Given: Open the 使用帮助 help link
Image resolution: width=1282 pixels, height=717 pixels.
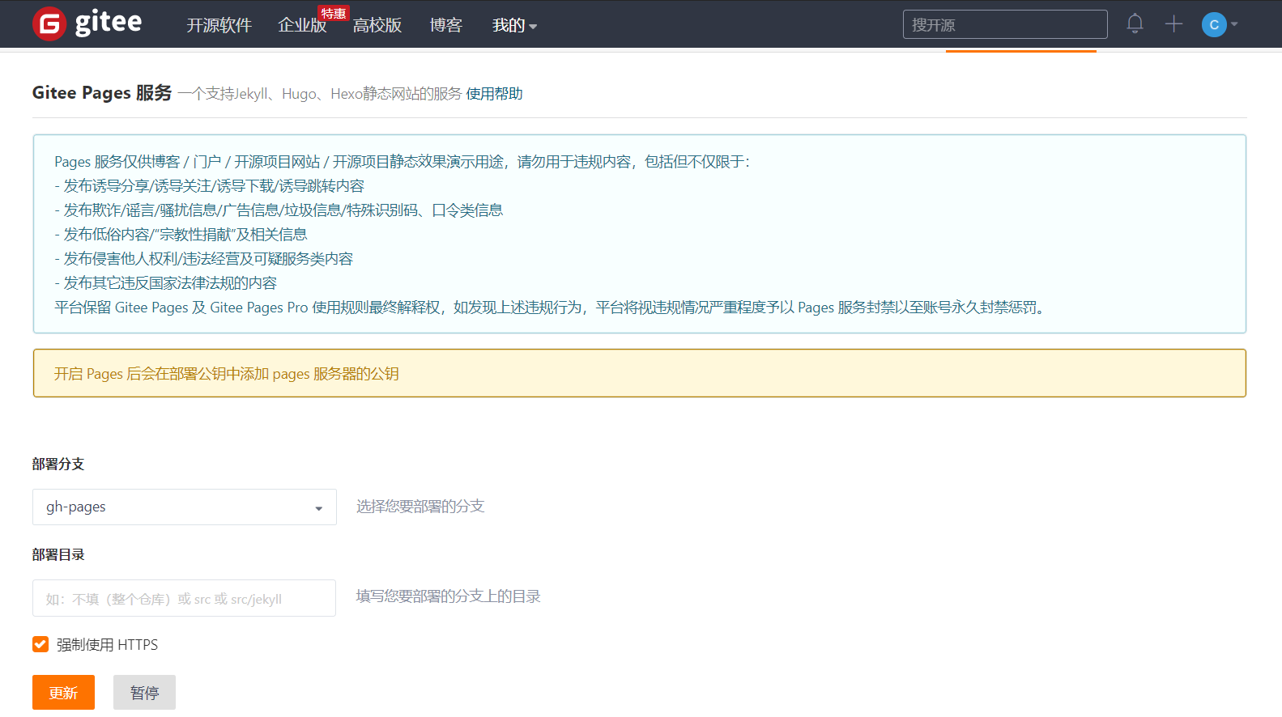Looking at the screenshot, I should click(494, 94).
